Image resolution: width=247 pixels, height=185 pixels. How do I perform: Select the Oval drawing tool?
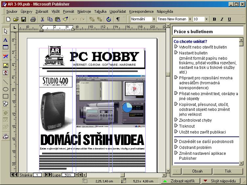coord(6,89)
